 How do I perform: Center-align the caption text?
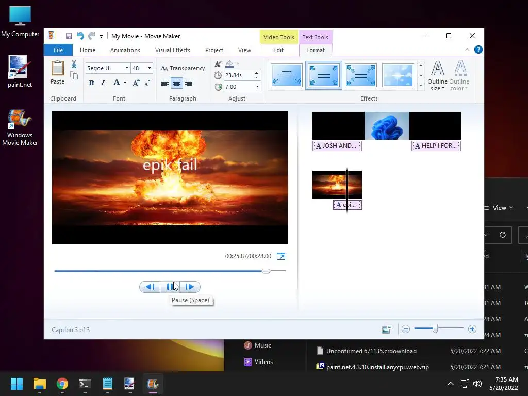(x=177, y=83)
